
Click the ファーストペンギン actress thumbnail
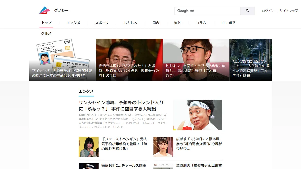(89, 147)
